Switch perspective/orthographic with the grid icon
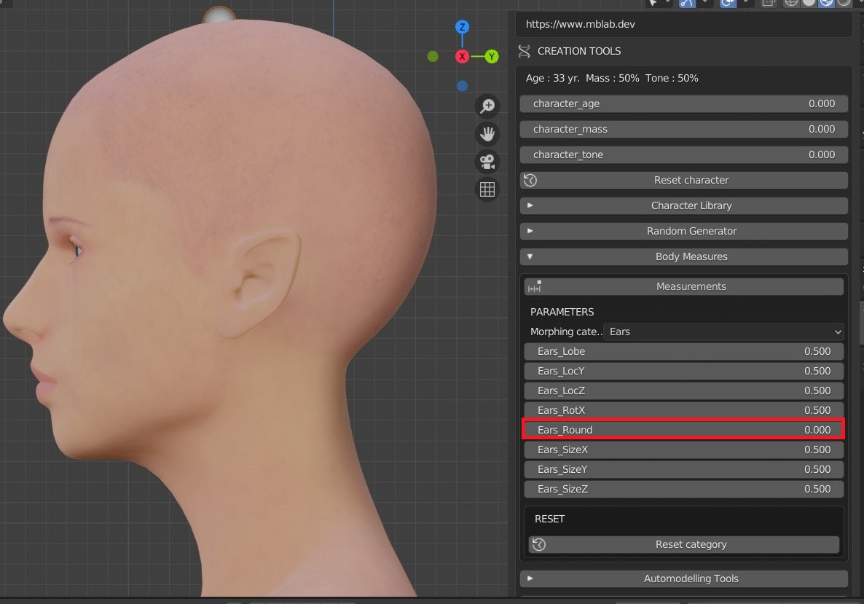The width and height of the screenshot is (864, 604). [487, 189]
